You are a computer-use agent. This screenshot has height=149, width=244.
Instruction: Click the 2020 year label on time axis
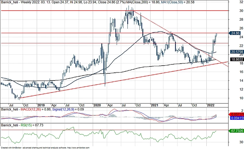pyautogui.click(x=97, y=105)
